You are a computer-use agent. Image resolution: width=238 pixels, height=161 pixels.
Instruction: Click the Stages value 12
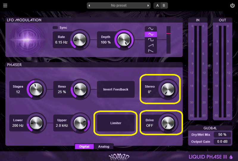click(18, 92)
